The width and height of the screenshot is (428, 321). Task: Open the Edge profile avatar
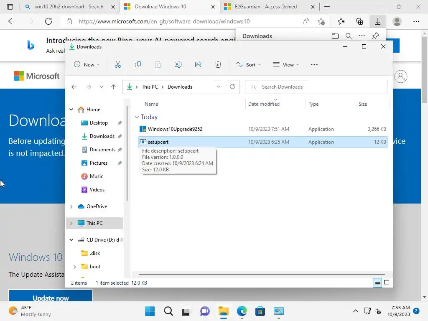click(x=397, y=21)
